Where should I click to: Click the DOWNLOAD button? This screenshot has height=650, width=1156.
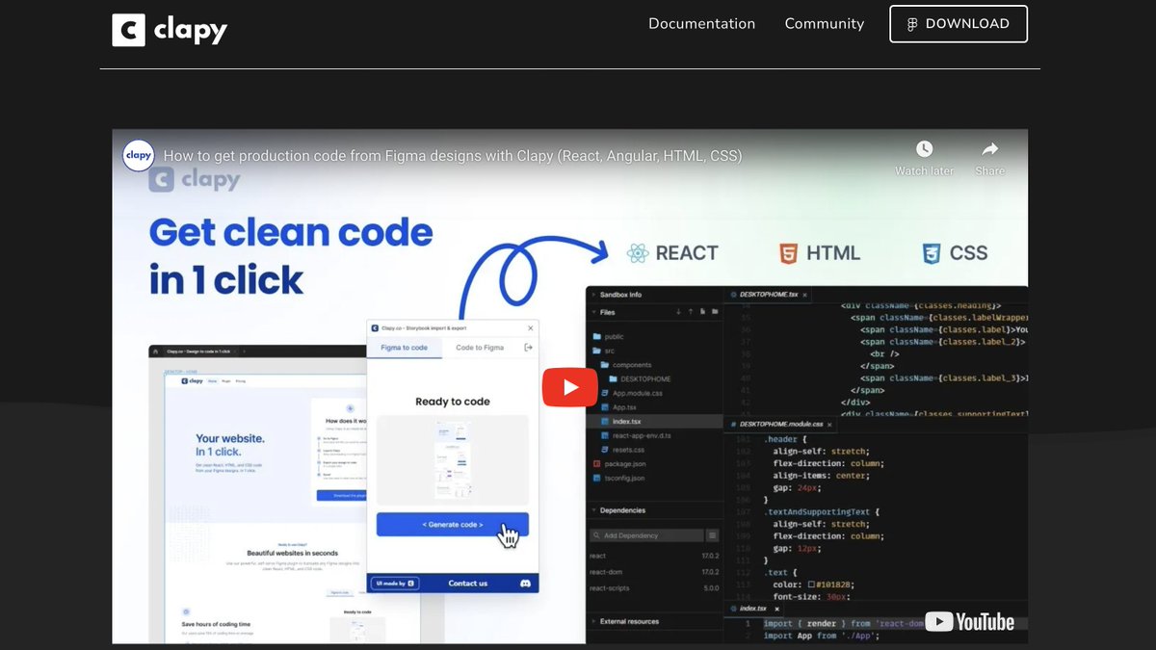[959, 24]
